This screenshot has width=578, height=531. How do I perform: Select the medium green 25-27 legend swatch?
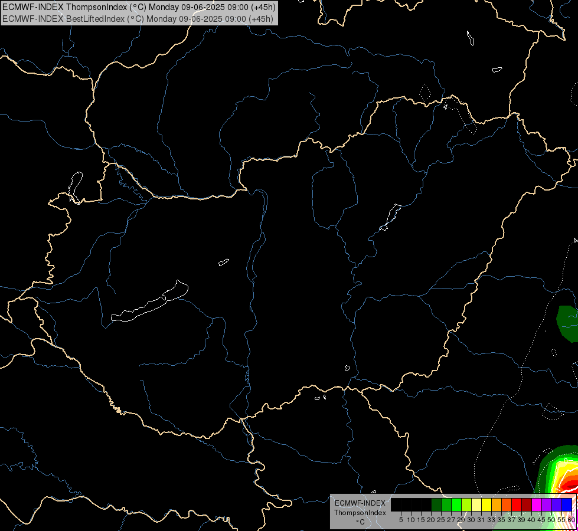tap(446, 504)
